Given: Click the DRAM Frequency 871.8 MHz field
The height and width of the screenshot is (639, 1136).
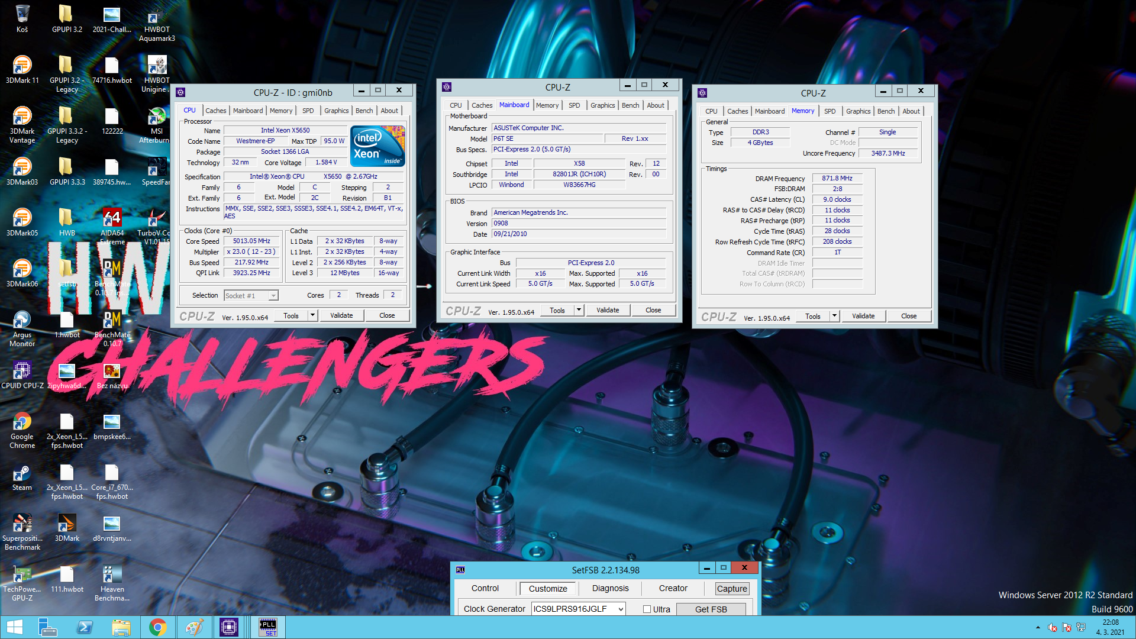Looking at the screenshot, I should pyautogui.click(x=837, y=178).
